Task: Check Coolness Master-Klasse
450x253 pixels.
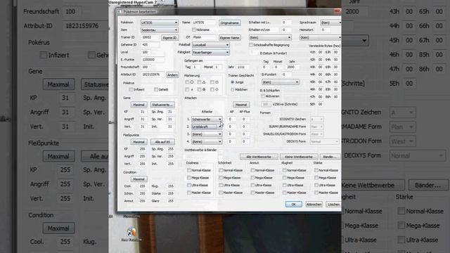Action: [189, 193]
